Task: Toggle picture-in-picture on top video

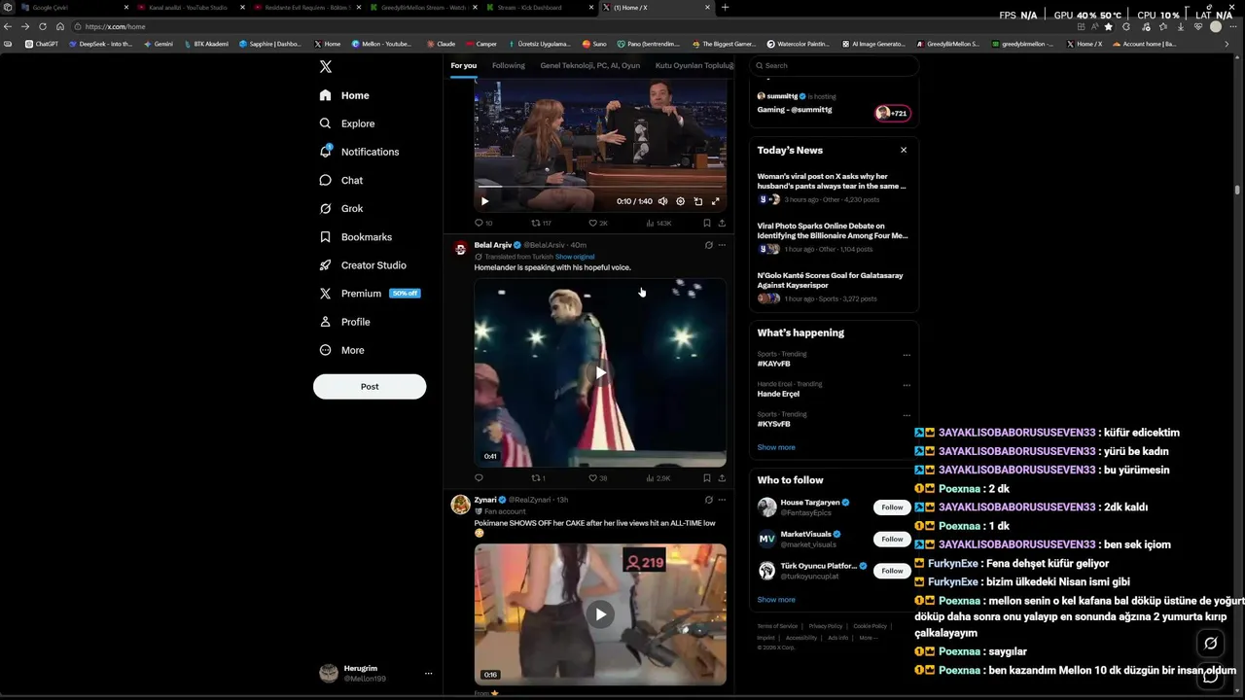Action: tap(697, 201)
